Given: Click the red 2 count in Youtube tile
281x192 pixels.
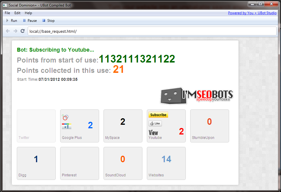Looking at the screenshot, I should [181, 132].
